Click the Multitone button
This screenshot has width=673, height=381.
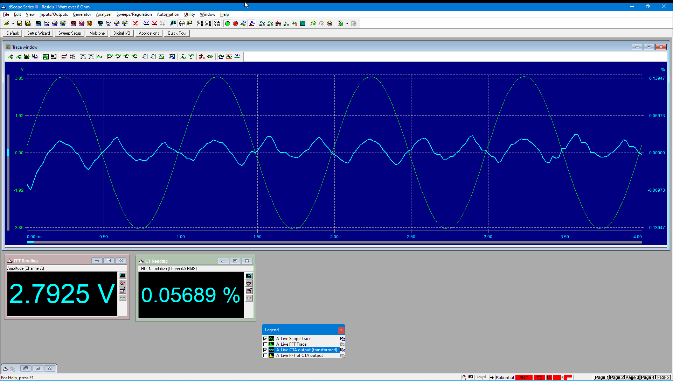[x=97, y=33]
